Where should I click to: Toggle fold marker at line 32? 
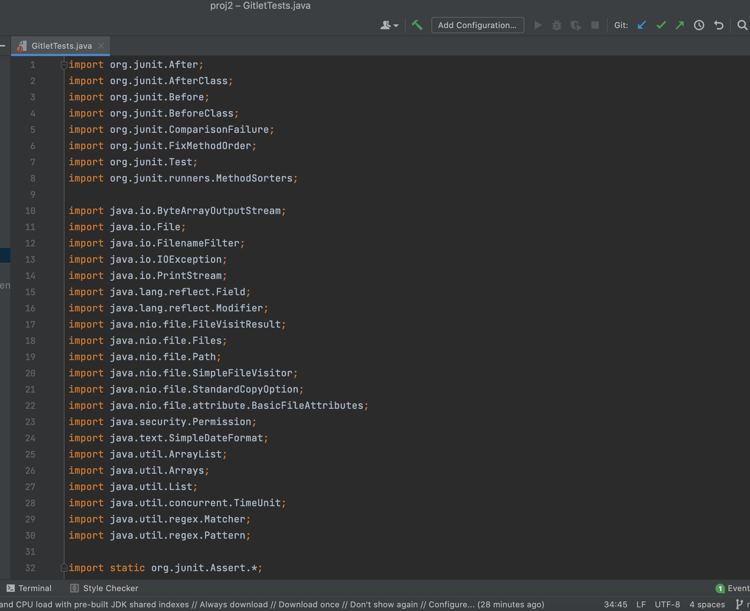click(x=64, y=568)
